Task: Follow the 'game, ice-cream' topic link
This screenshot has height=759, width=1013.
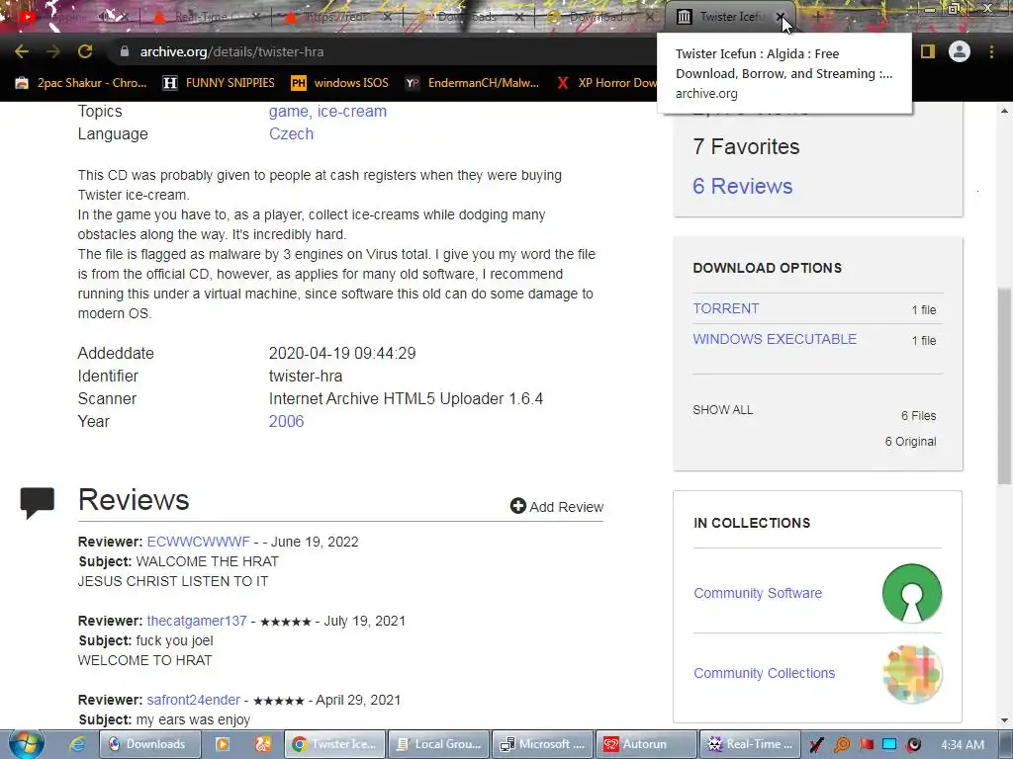Action: pos(327,111)
